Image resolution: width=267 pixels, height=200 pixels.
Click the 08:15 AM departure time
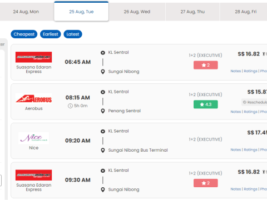[78, 98]
